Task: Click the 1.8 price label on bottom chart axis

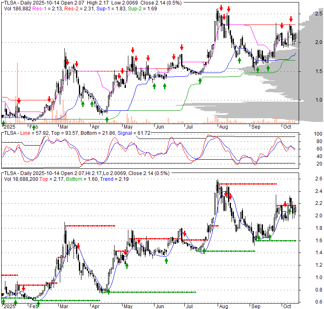Action: [x=319, y=228]
